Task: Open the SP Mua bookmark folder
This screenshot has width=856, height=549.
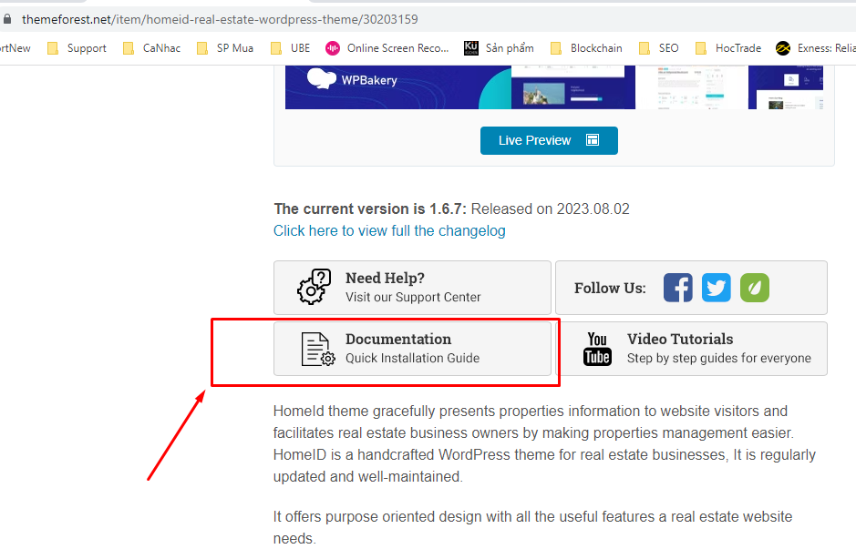Action: click(x=225, y=48)
